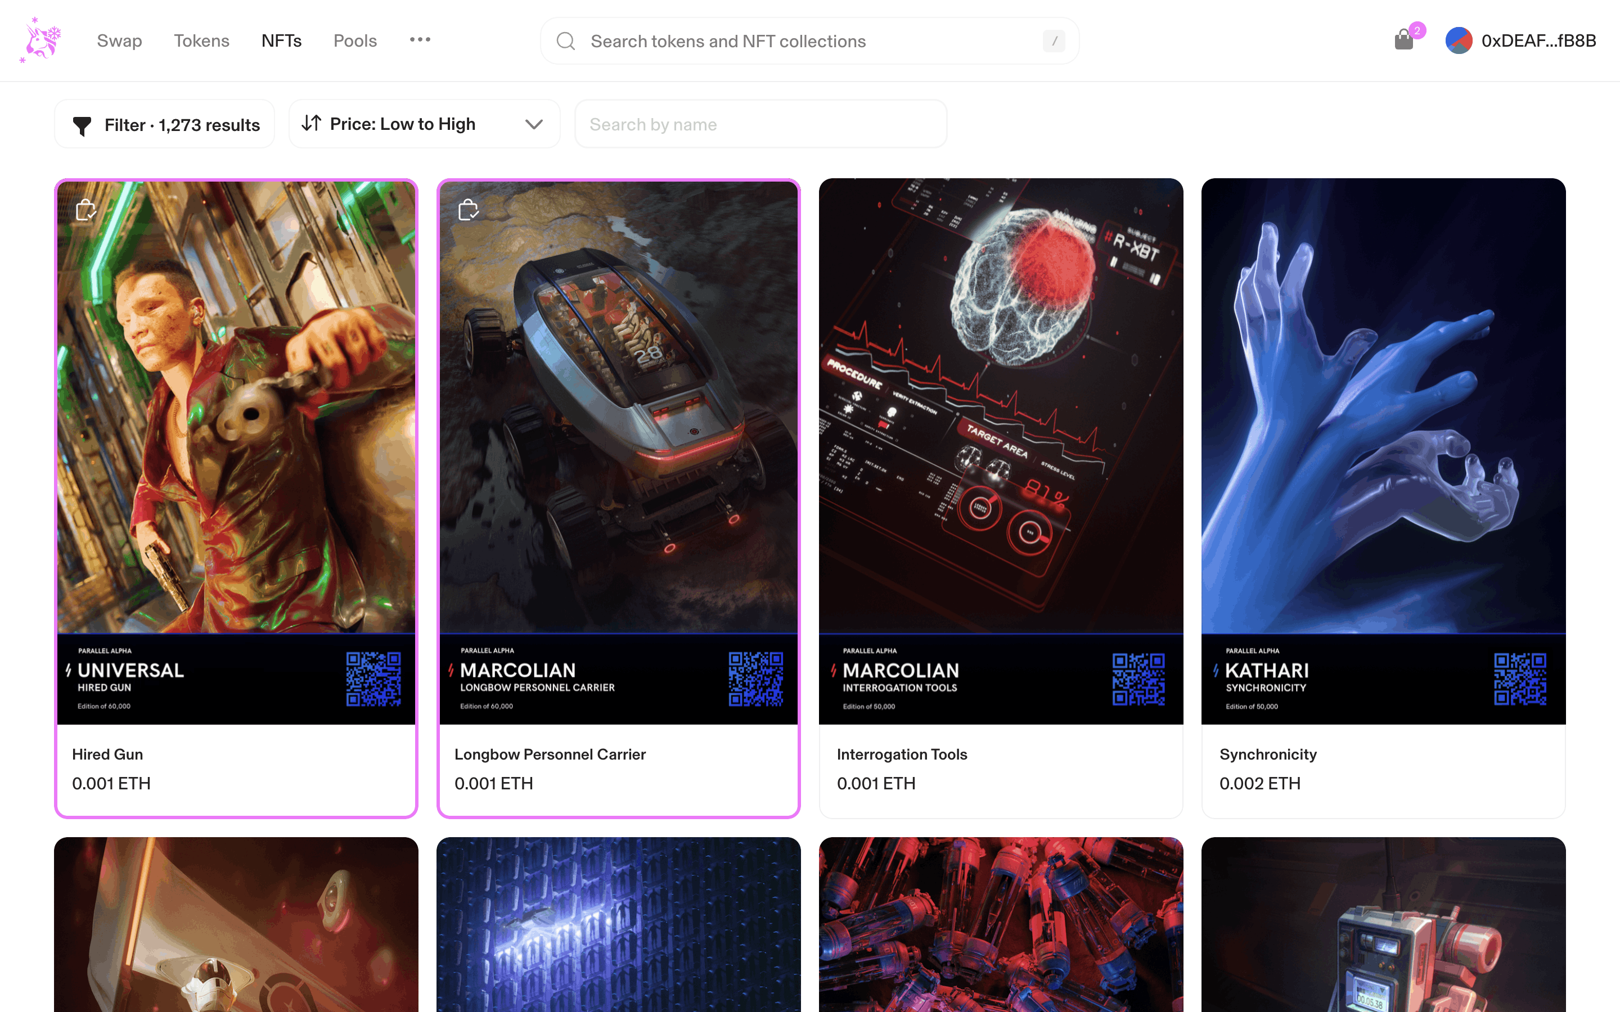Remove Hired Gun from bag toggle
The width and height of the screenshot is (1620, 1012).
click(85, 210)
